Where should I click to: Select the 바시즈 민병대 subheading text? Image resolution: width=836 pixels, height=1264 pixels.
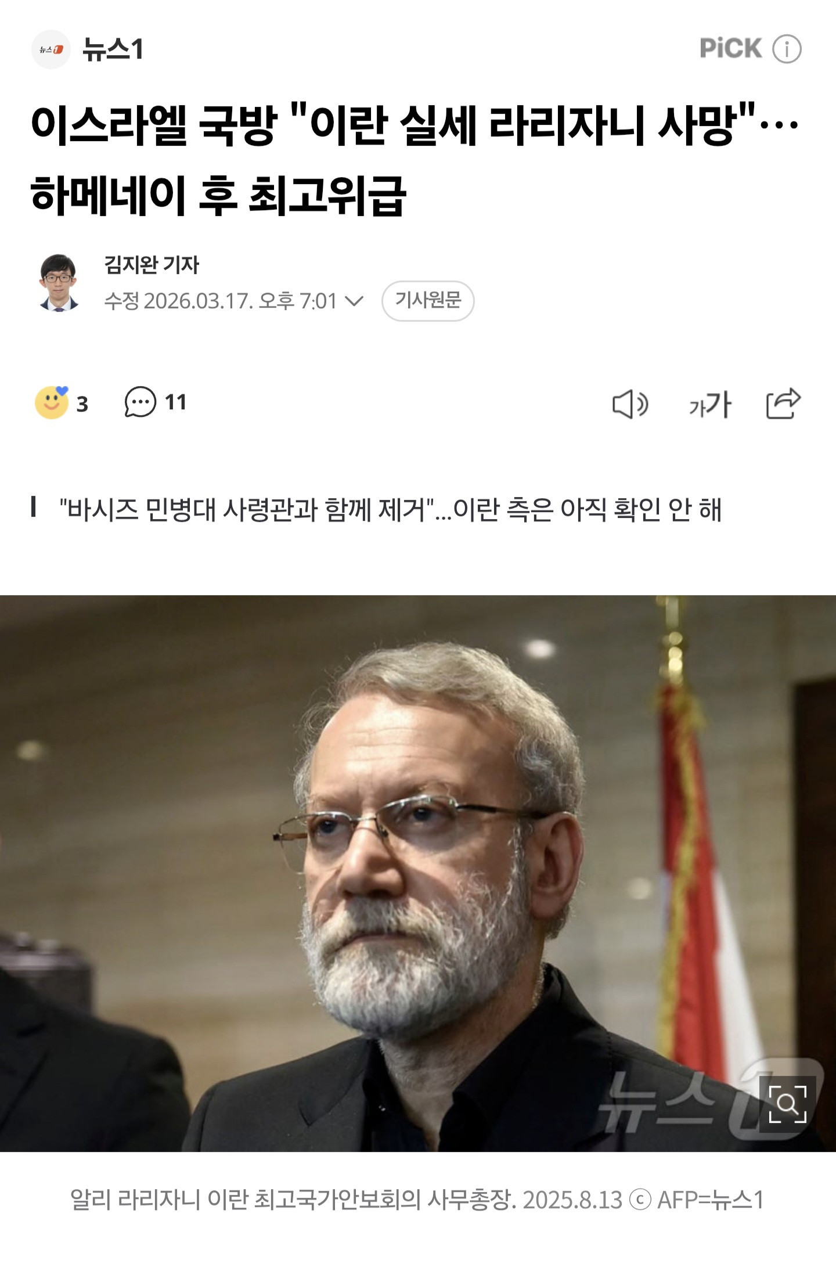[390, 510]
